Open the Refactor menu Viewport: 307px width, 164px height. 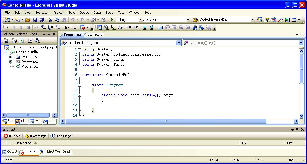click(42, 13)
